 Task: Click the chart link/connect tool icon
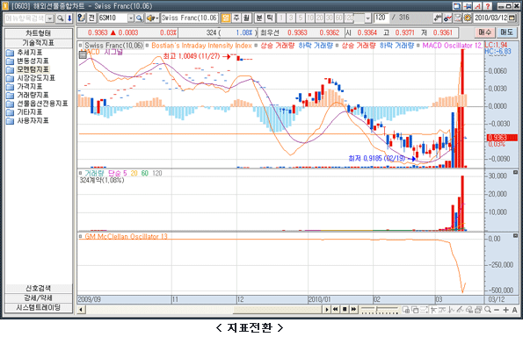438,18
